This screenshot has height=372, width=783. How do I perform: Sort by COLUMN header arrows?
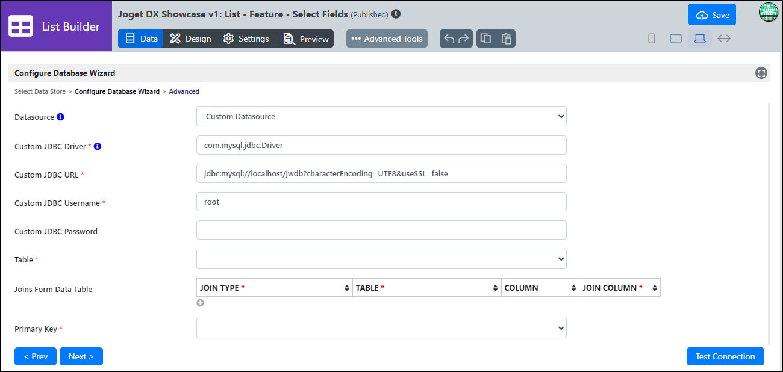coord(573,288)
